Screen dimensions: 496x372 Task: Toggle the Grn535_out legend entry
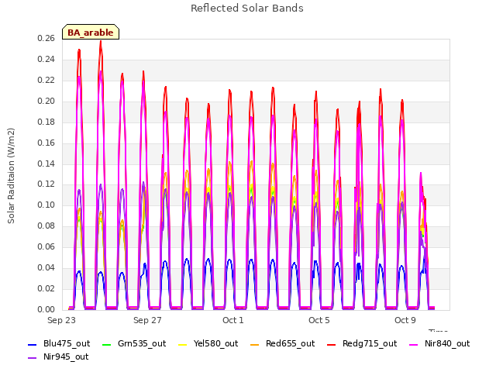(134, 344)
